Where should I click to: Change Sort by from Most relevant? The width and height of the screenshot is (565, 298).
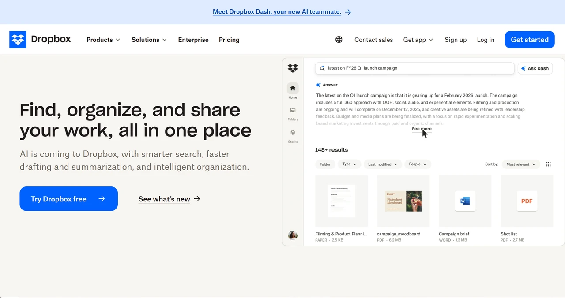pos(520,164)
